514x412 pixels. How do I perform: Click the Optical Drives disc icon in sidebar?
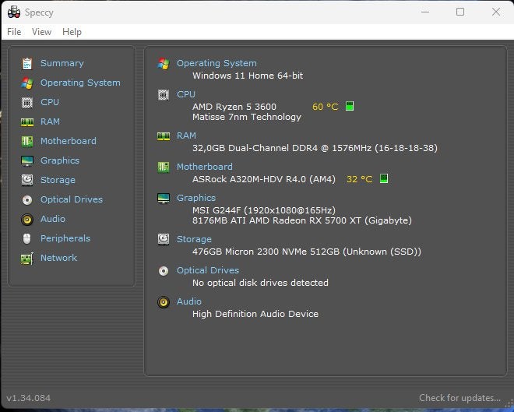[x=27, y=200]
